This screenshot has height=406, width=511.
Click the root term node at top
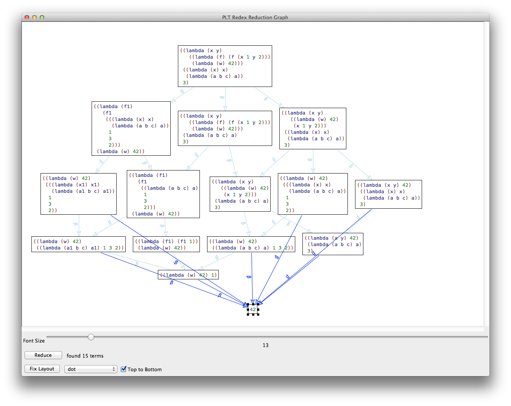(225, 66)
